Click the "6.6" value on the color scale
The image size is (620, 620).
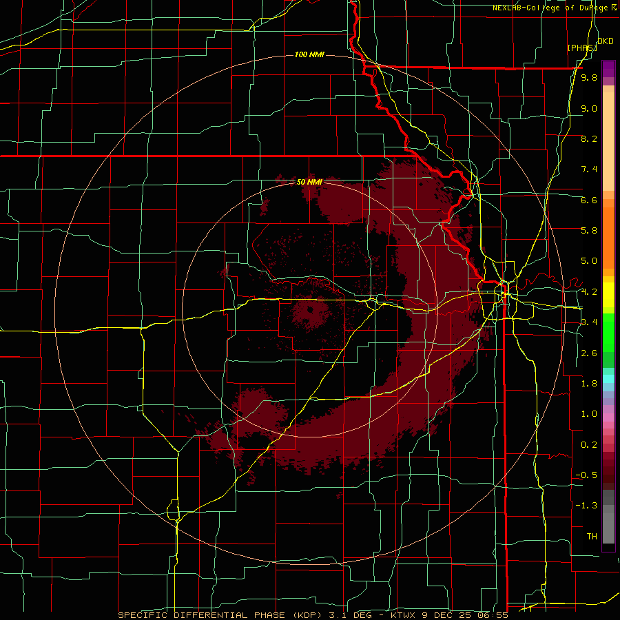pyautogui.click(x=589, y=200)
